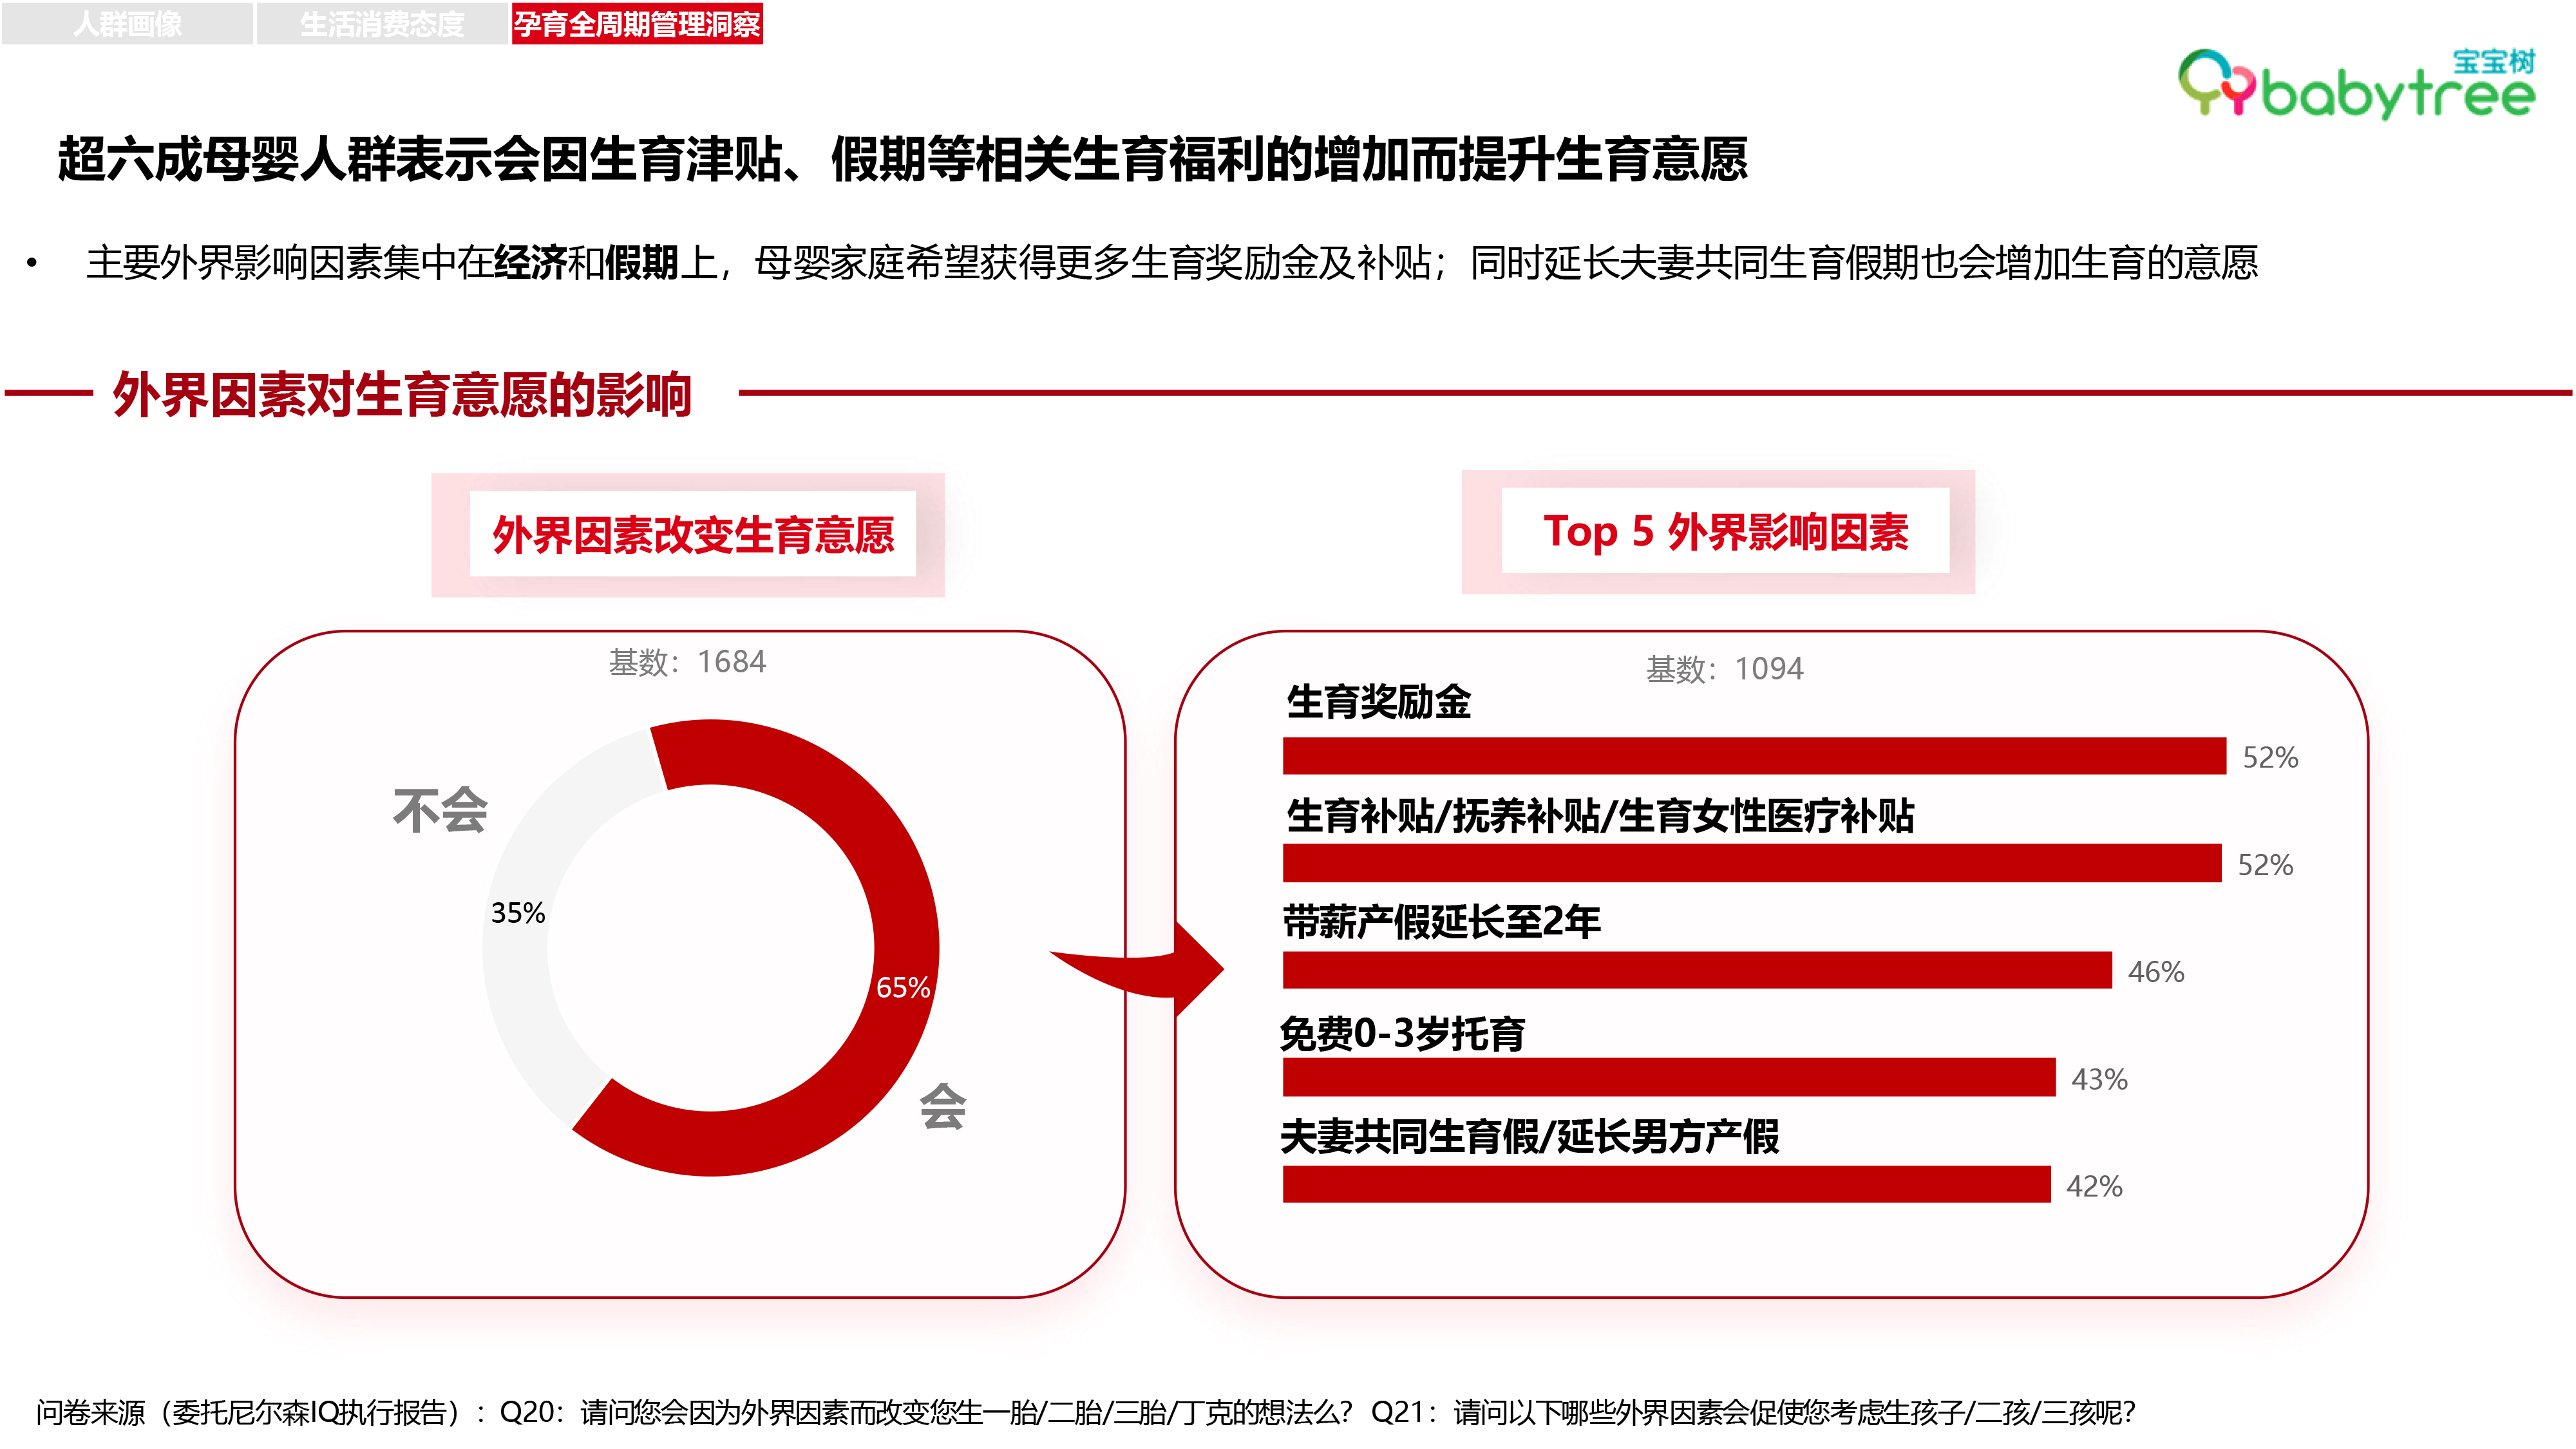
Task: Click the Top 5 外界影响因素 label box
Action: (1725, 531)
